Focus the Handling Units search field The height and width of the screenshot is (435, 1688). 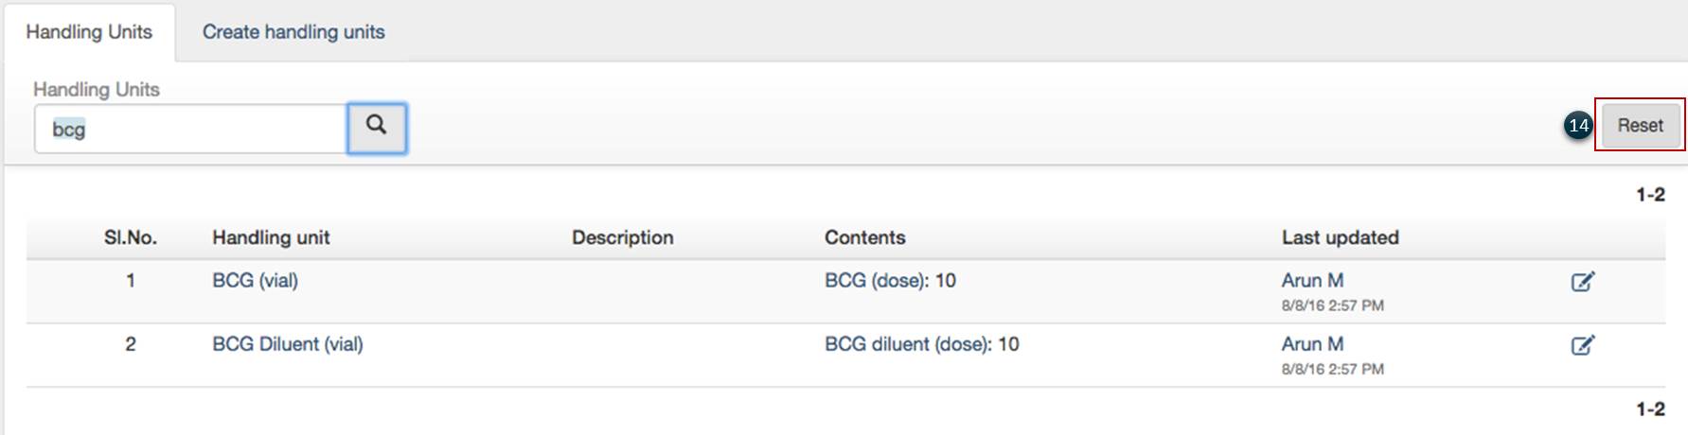click(x=191, y=129)
